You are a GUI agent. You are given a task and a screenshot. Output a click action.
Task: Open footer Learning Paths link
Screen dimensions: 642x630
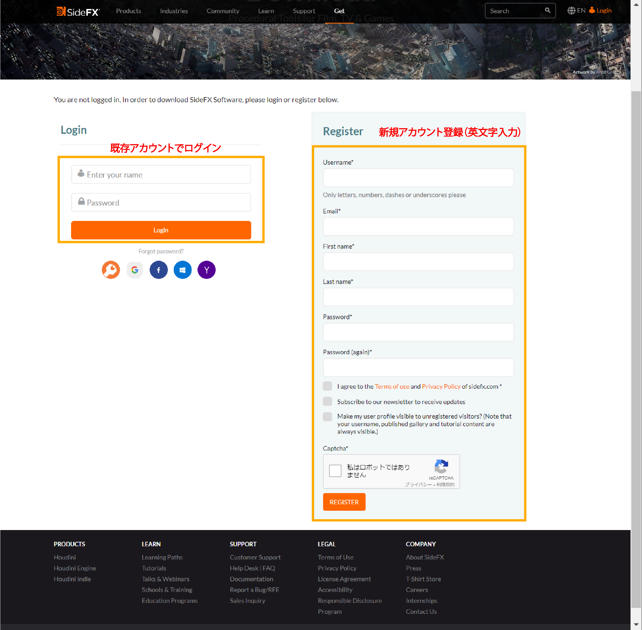coord(162,557)
